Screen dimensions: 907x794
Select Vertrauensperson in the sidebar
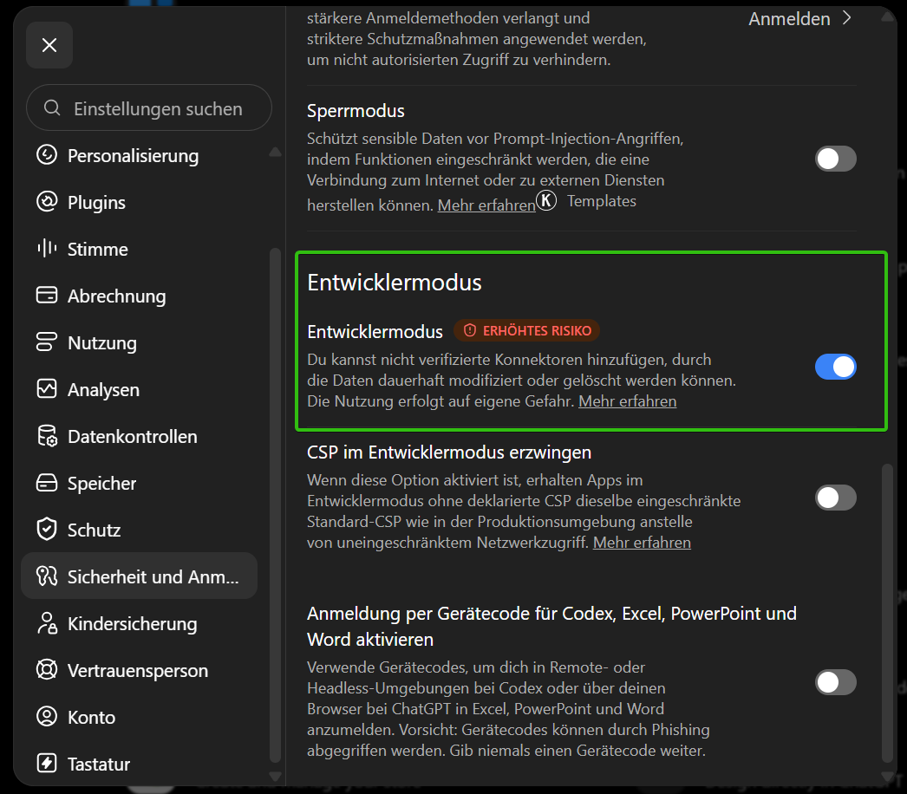(139, 670)
